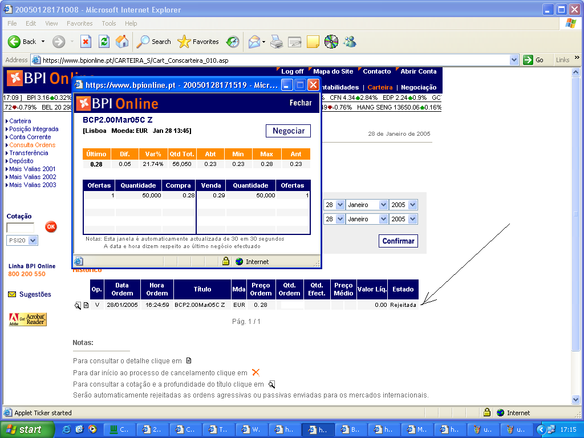Click the Search toolbar icon
584x438 pixels.
153,42
